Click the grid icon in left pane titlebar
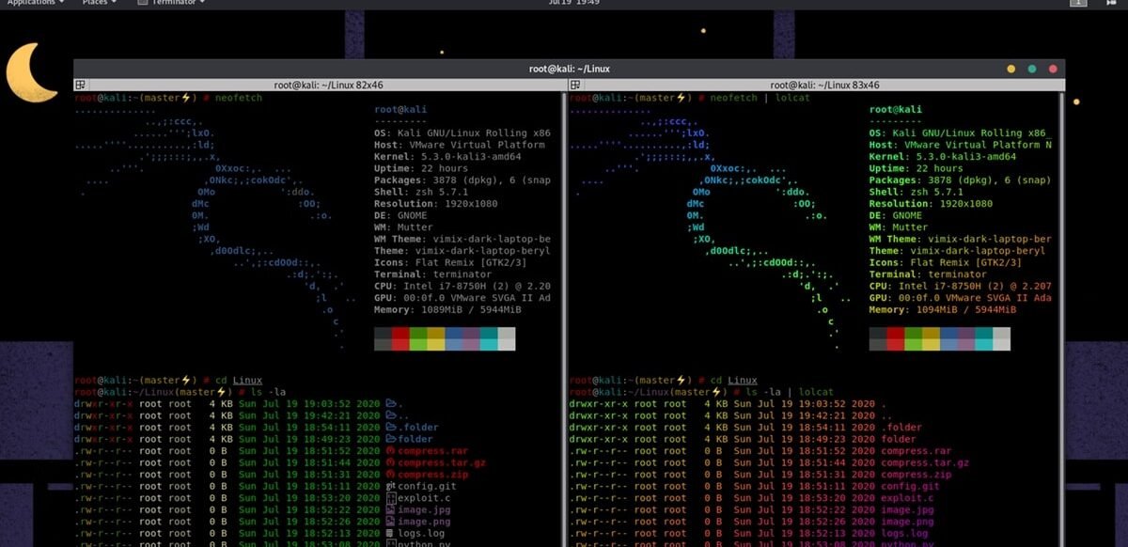 click(x=80, y=85)
